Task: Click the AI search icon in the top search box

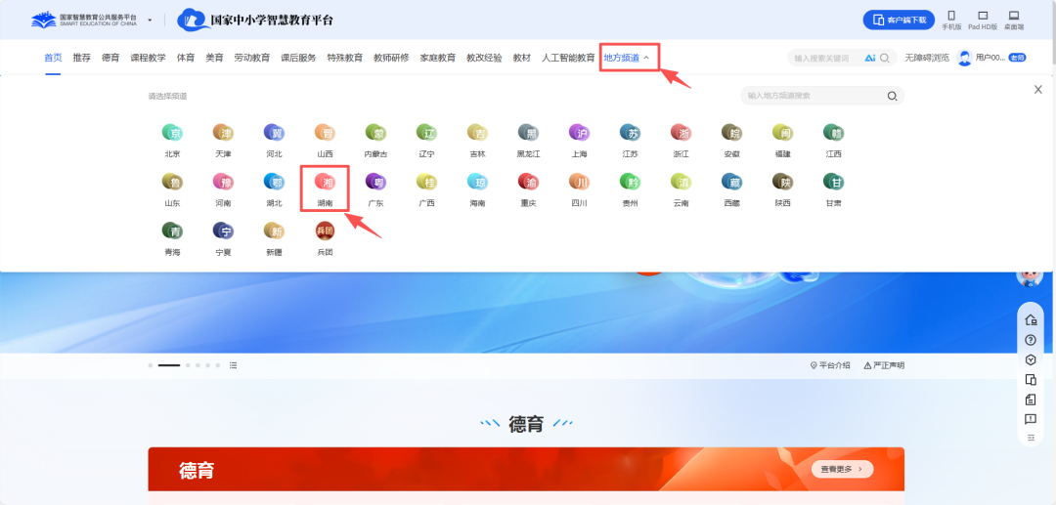Action: pyautogui.click(x=870, y=58)
